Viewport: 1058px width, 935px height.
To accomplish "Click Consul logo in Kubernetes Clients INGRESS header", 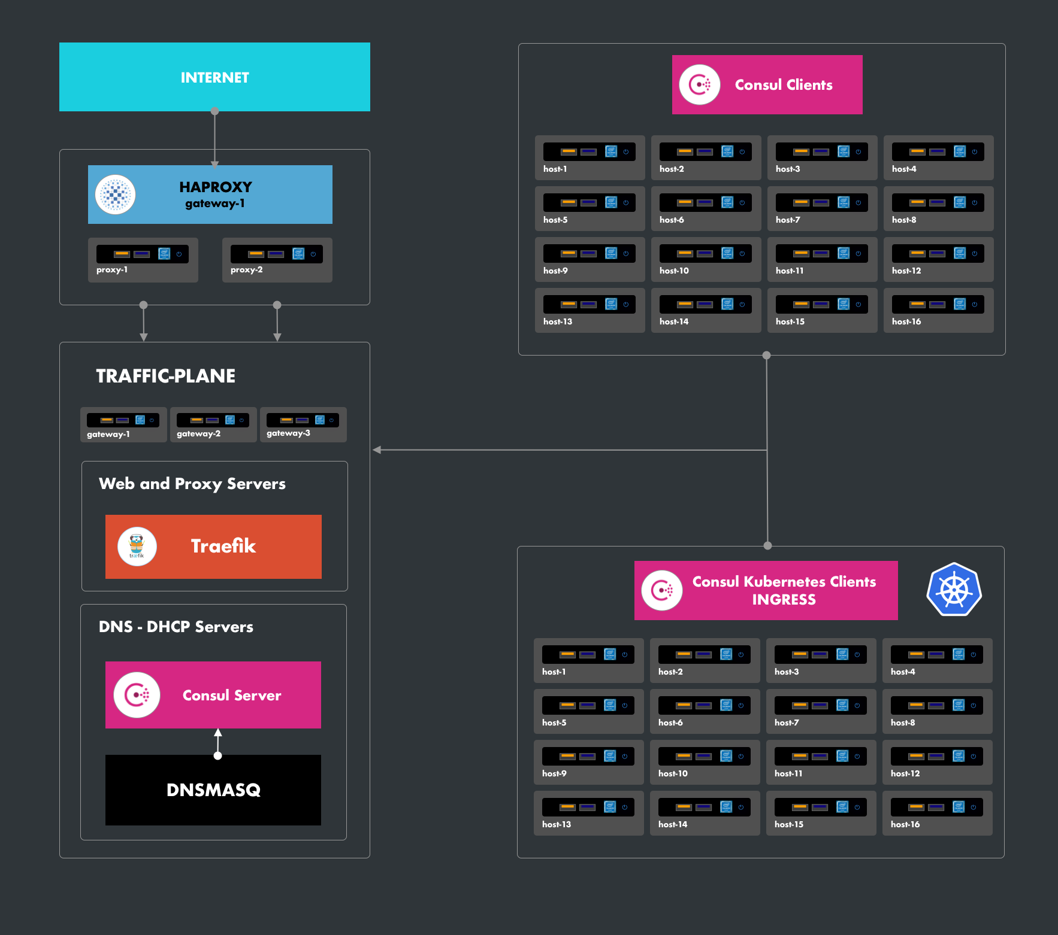I will click(x=662, y=591).
